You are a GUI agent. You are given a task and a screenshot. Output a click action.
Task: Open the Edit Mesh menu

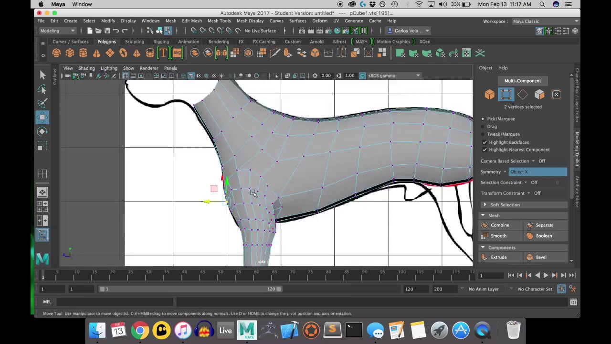tap(191, 21)
